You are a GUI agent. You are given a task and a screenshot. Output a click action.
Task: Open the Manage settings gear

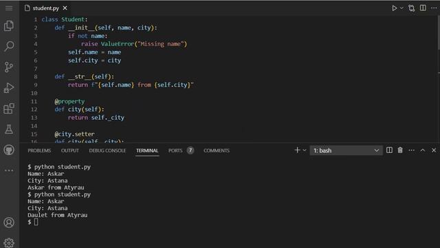[9, 243]
